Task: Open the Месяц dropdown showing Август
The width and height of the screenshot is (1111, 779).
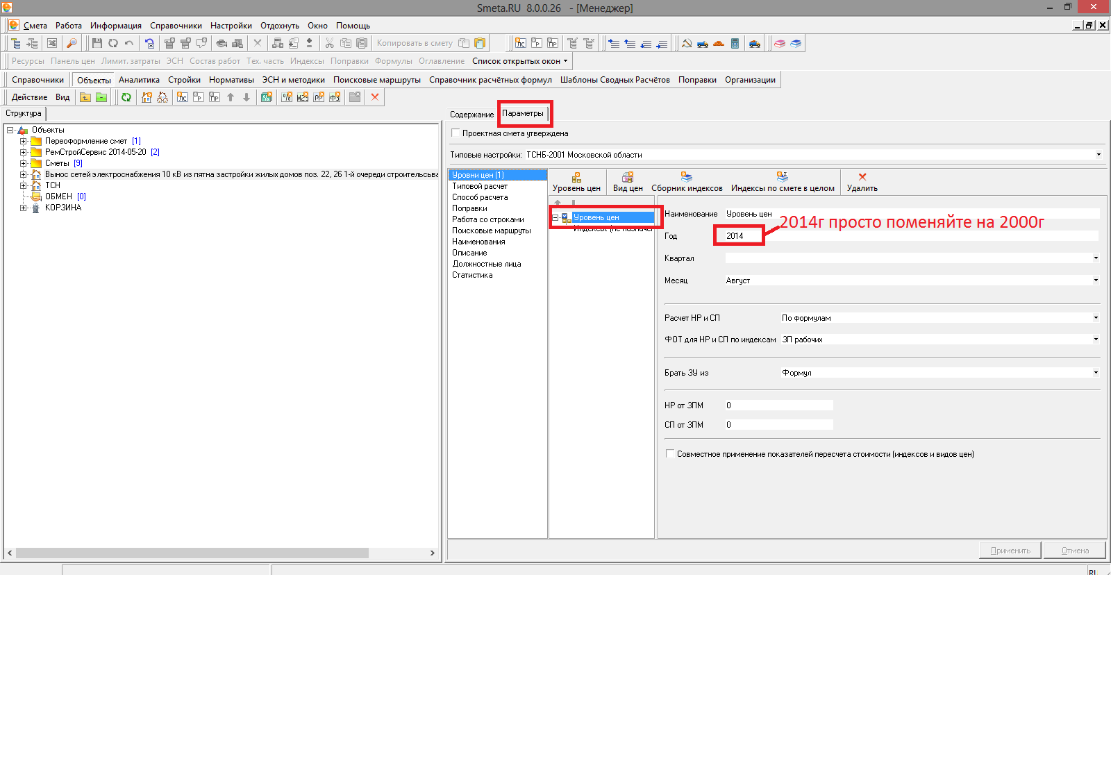Action: [1096, 280]
